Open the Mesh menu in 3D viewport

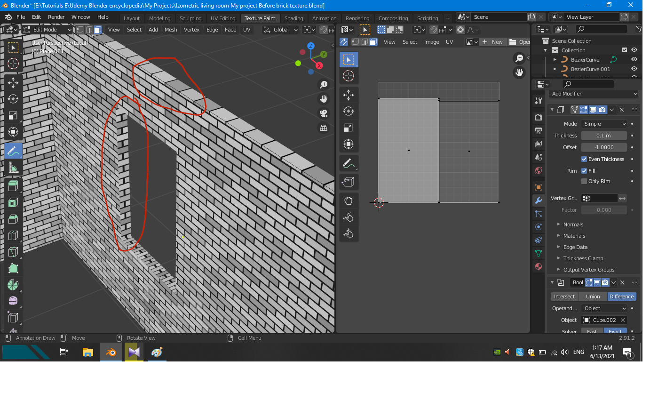[x=171, y=30]
